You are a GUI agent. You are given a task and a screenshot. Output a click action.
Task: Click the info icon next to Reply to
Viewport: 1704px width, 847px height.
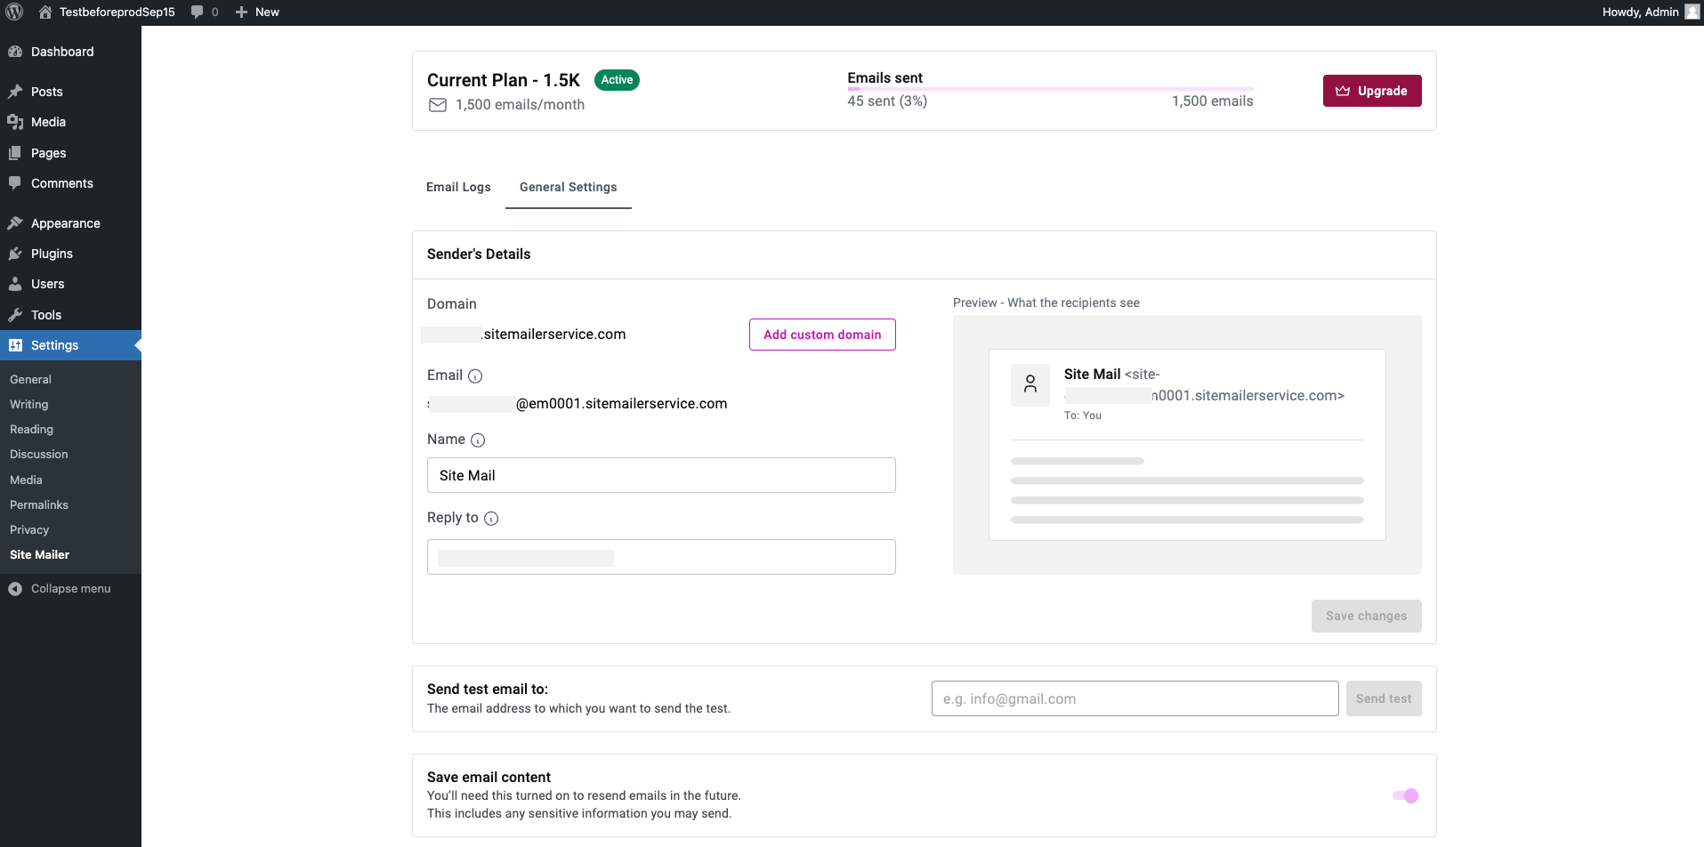pyautogui.click(x=491, y=519)
